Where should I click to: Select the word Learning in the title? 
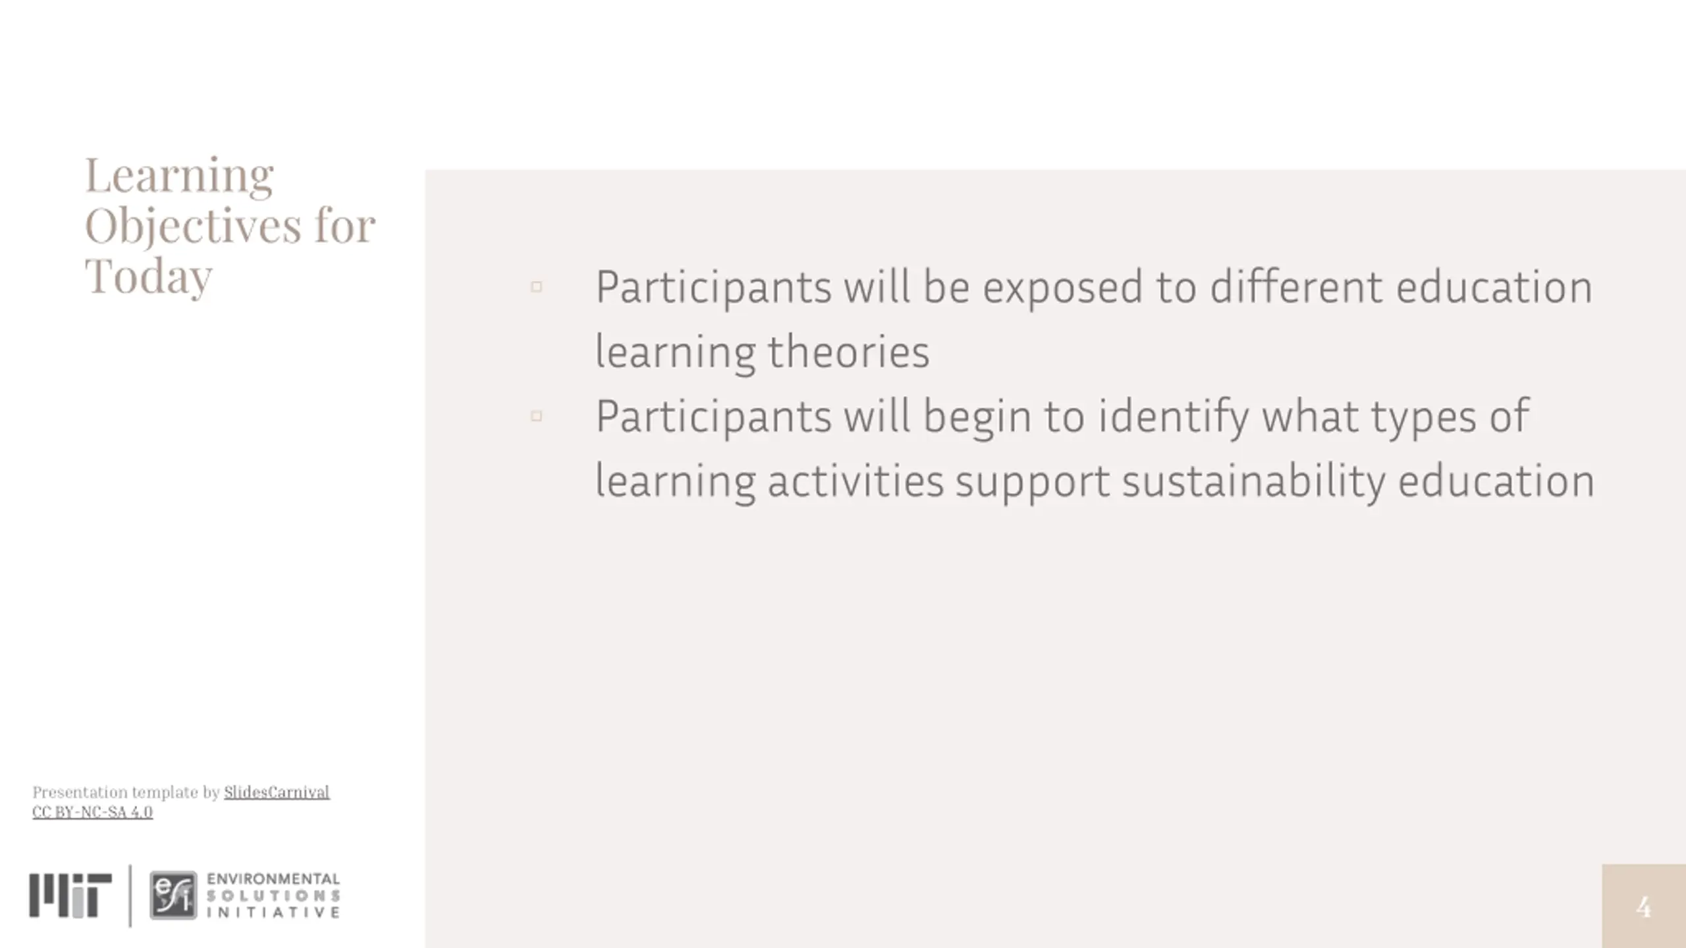(179, 175)
